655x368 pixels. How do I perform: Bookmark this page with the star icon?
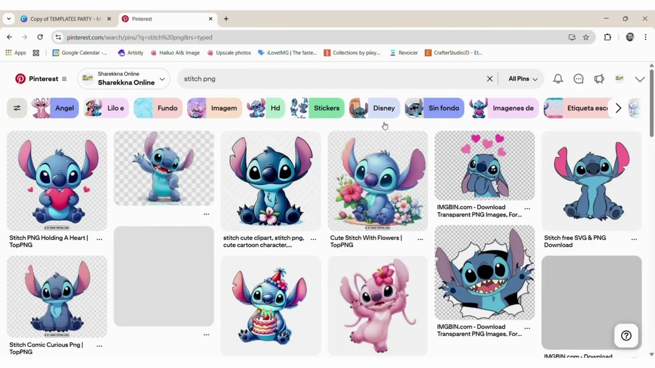point(586,37)
